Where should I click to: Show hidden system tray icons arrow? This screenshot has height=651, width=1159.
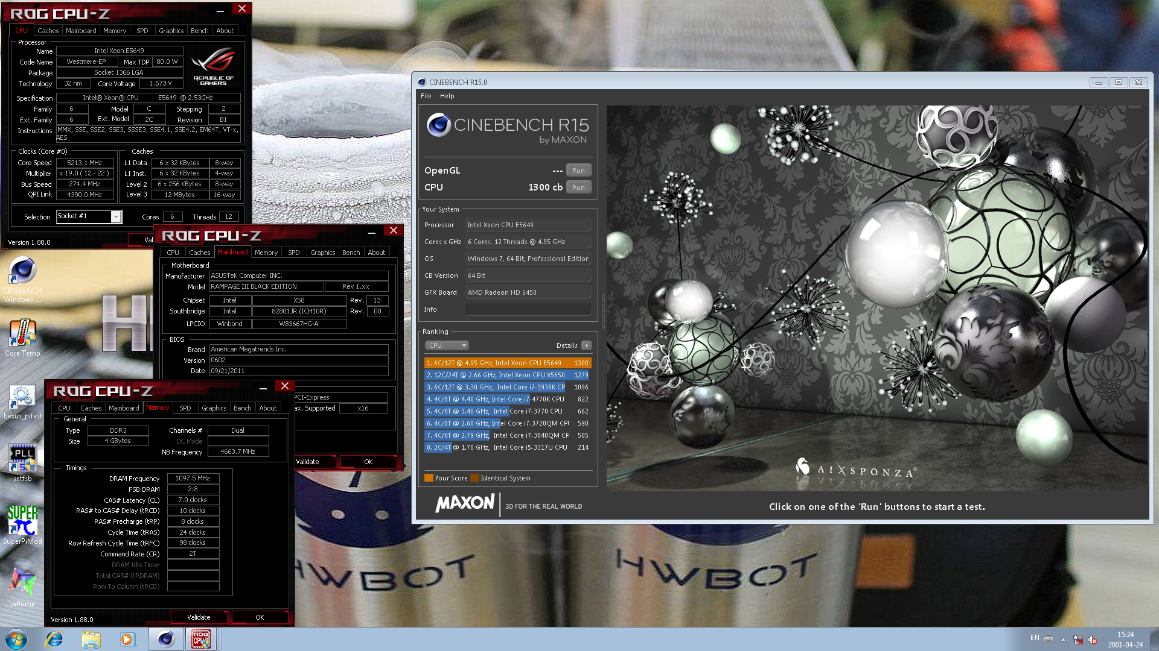point(1063,639)
